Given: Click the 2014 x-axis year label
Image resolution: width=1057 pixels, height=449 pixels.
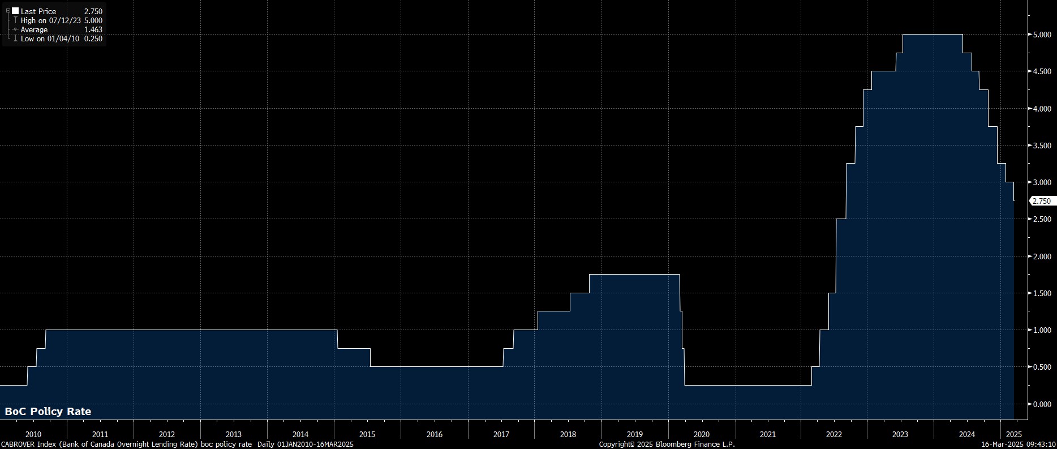Looking at the screenshot, I should point(300,434).
